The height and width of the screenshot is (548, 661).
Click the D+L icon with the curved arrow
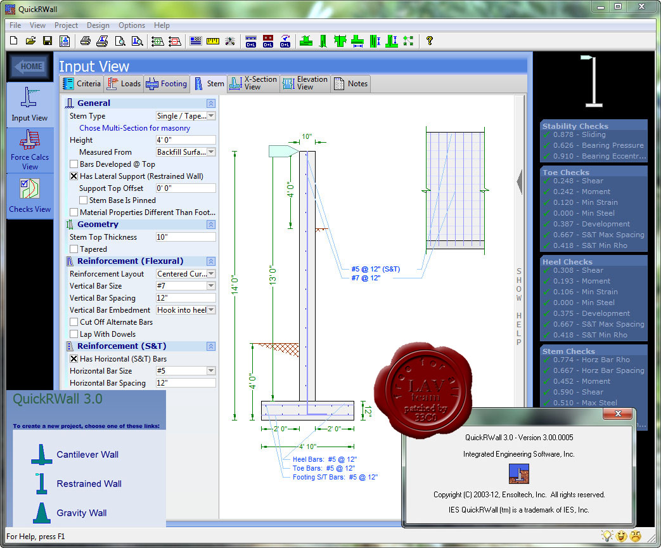285,41
